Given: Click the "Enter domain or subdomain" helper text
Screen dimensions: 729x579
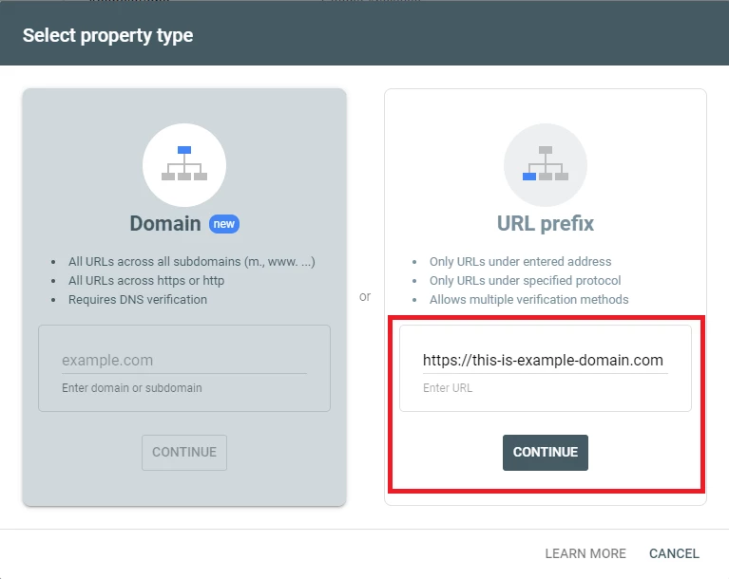Looking at the screenshot, I should pos(131,388).
